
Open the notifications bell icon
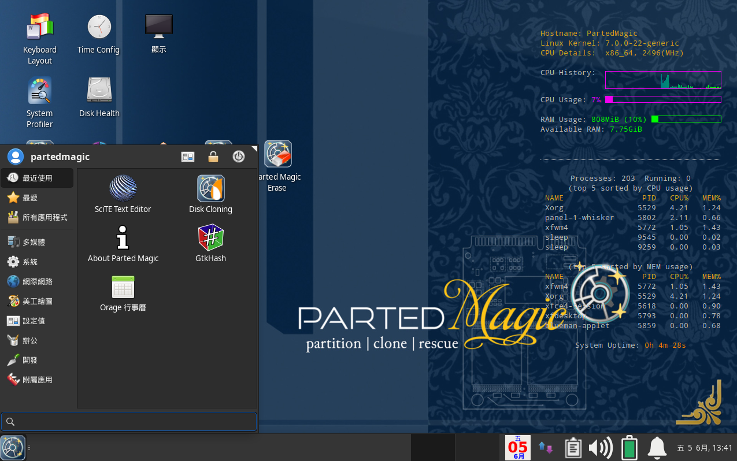click(657, 448)
